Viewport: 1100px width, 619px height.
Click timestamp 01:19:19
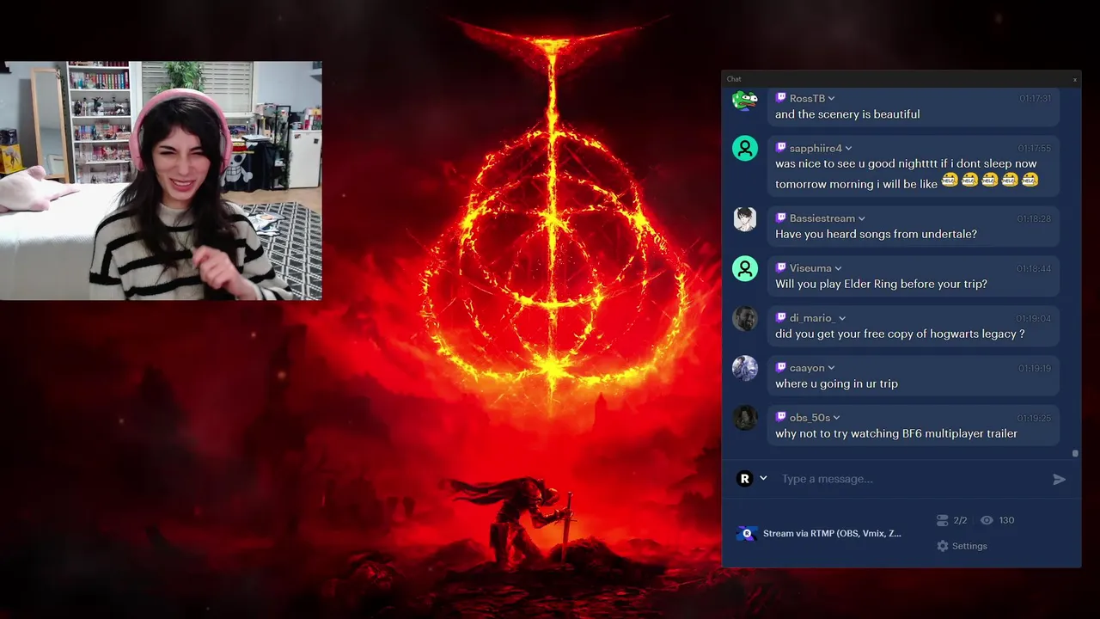[x=1035, y=369]
